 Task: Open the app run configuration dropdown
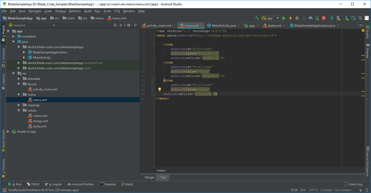click(270, 18)
